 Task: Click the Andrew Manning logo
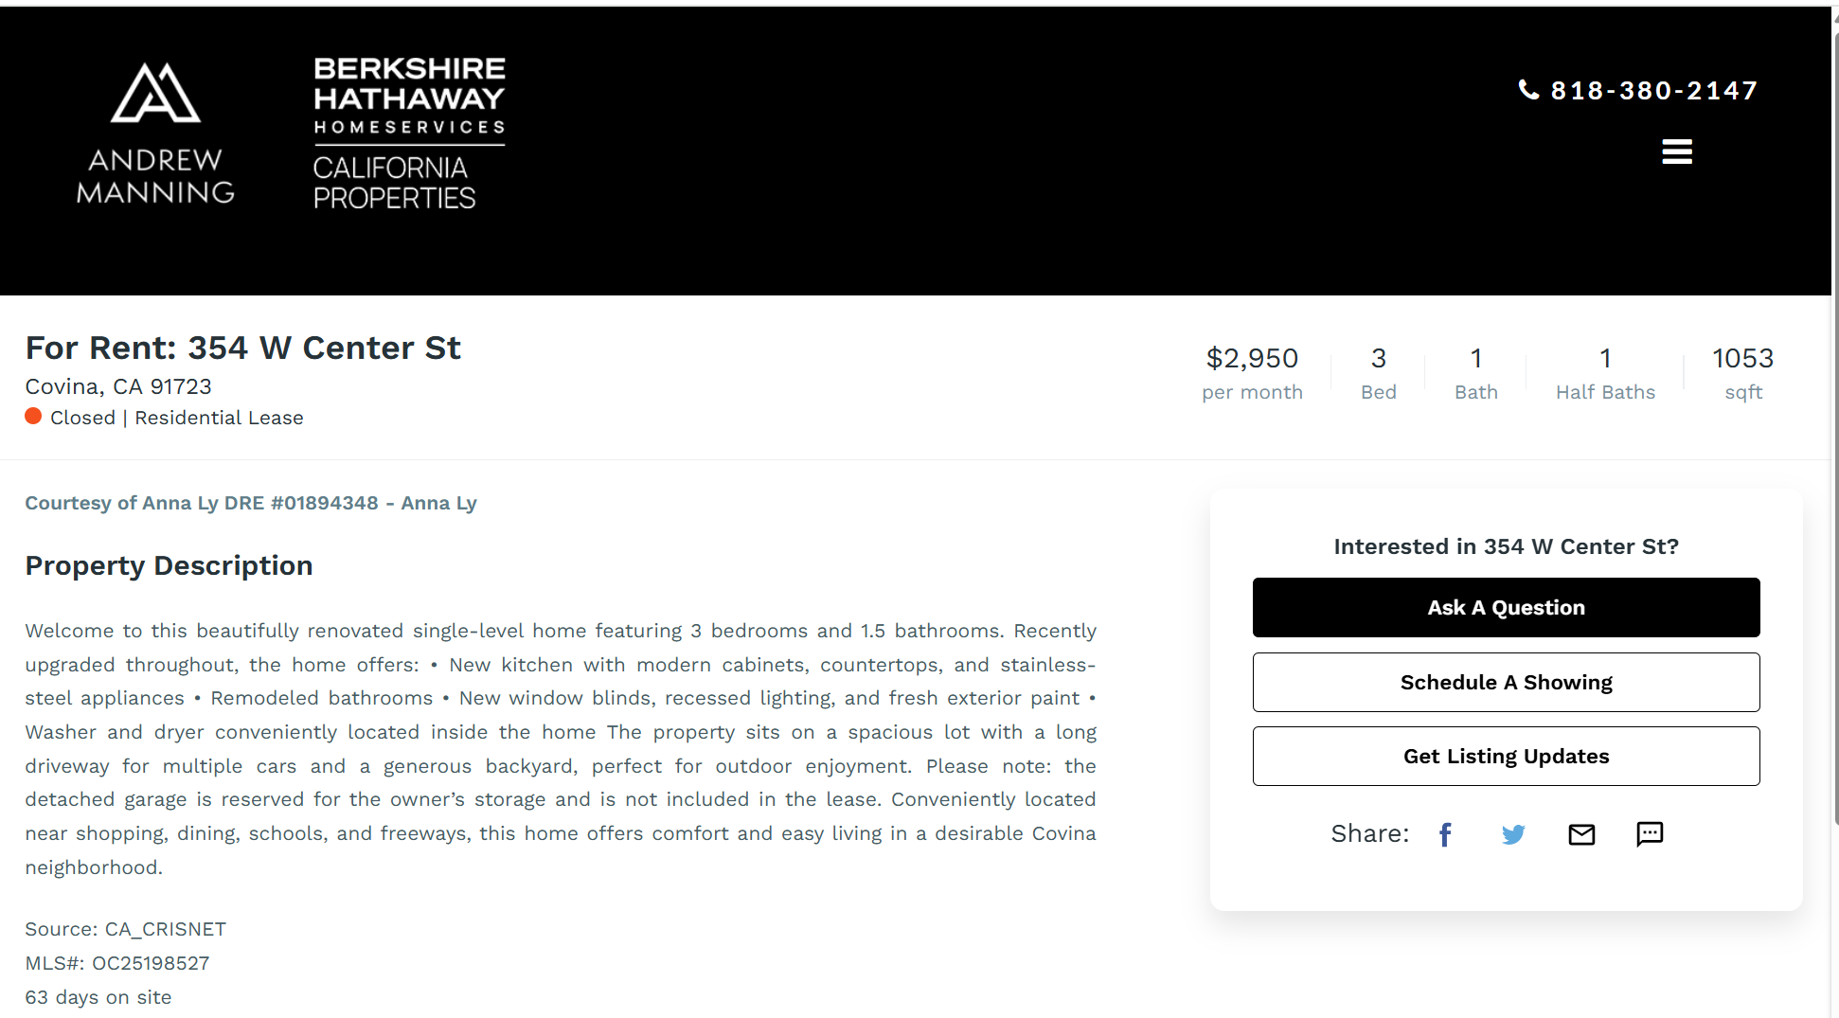[155, 134]
